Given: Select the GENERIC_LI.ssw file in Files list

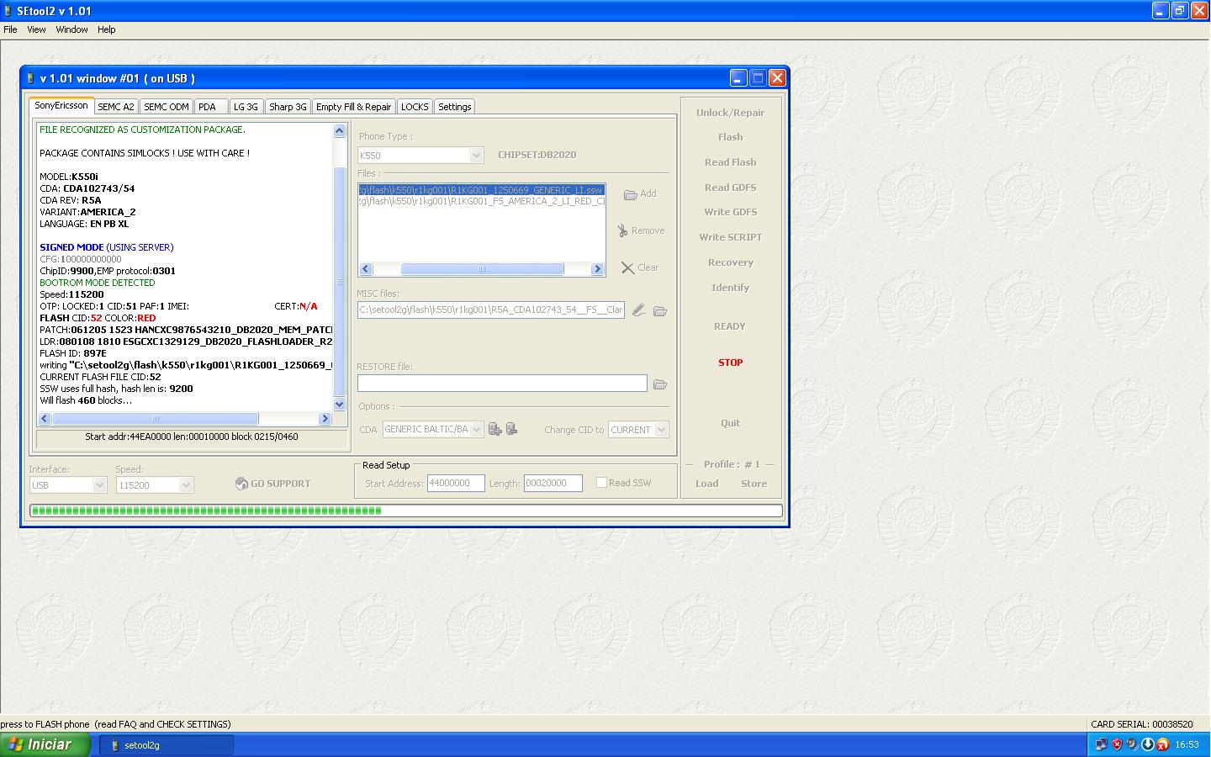Looking at the screenshot, I should (482, 190).
